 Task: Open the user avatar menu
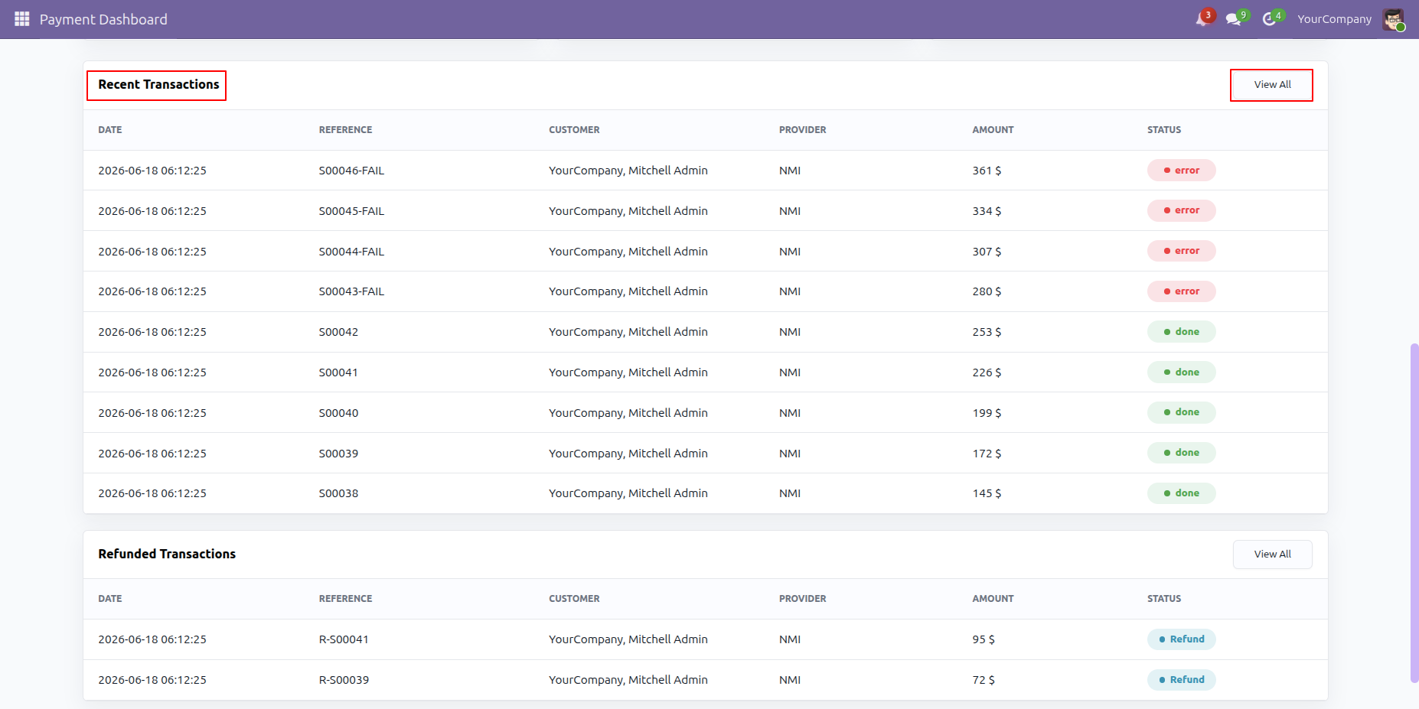[1393, 19]
